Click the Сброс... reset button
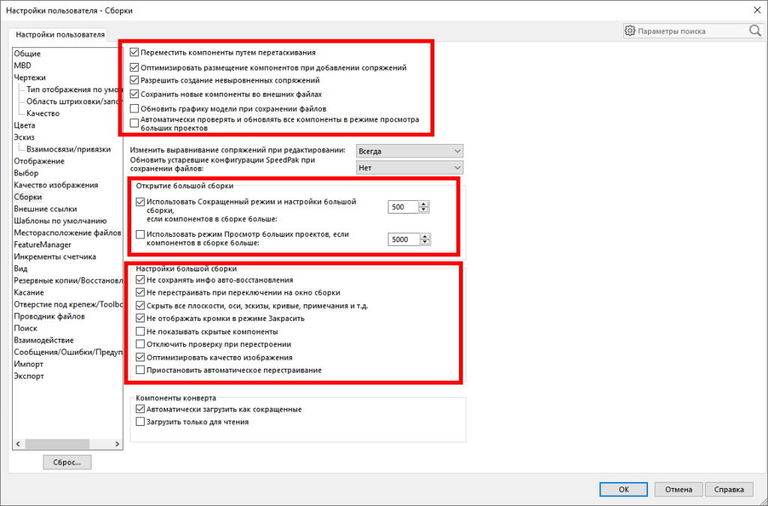Screen dimensions: 768x506 [67, 463]
